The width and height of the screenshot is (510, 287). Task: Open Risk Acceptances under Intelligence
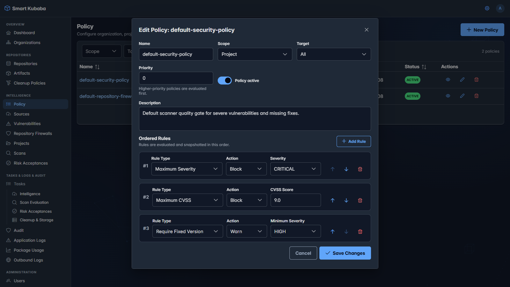[35, 163]
